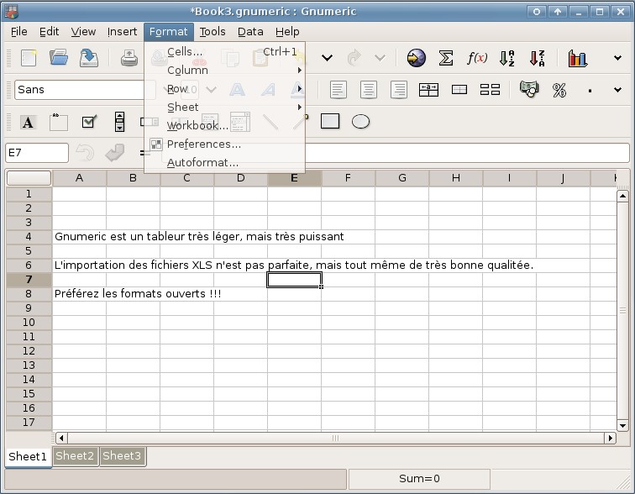Viewport: 635px width, 494px height.
Task: Apply percent format icon
Action: [x=559, y=90]
